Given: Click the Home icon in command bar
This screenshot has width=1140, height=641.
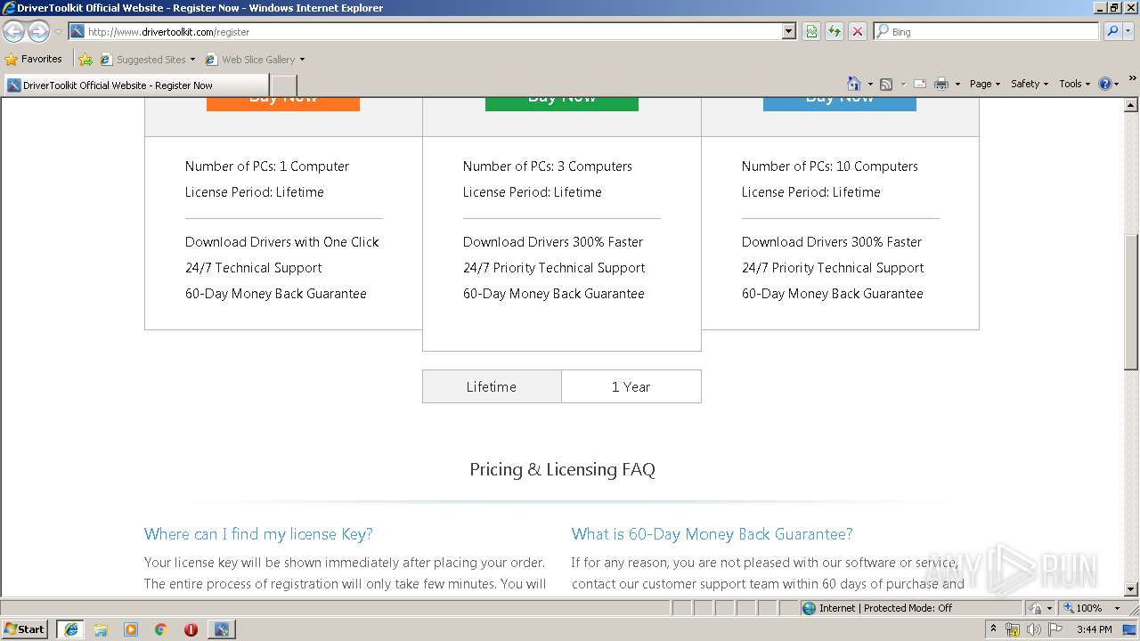Looking at the screenshot, I should [853, 84].
